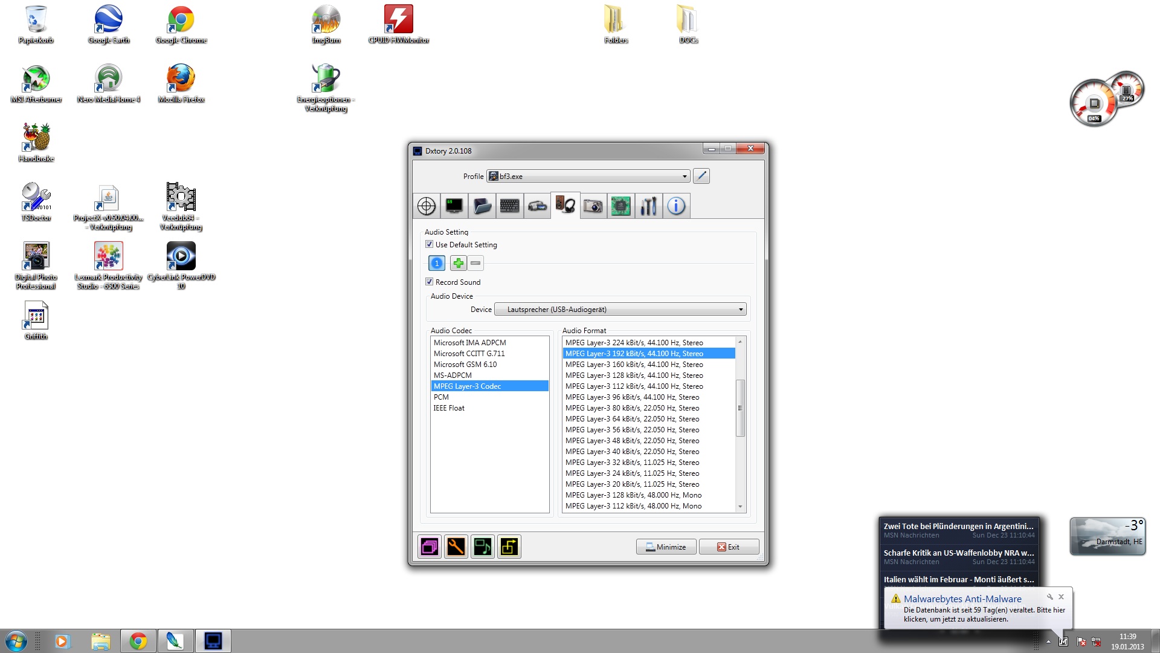
Task: Open the audio Device dropdown
Action: 740,310
